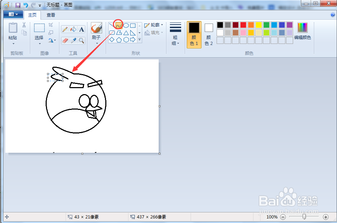Click the Crop icon
The image size is (337, 223).
51,25
